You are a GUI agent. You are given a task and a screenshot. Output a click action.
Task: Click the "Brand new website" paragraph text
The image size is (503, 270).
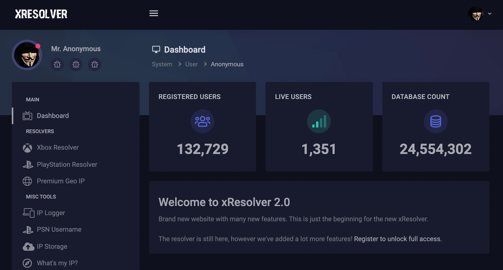(293, 219)
